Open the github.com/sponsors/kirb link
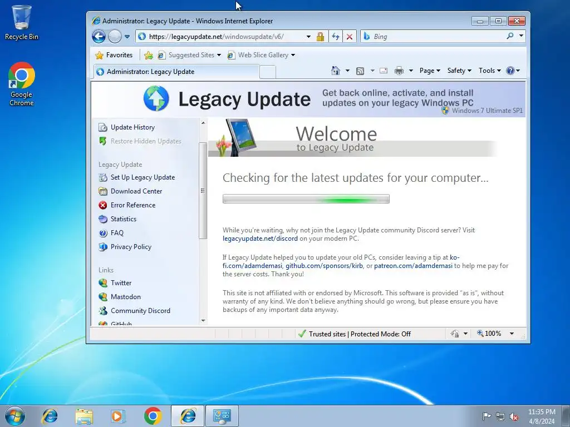This screenshot has width=570, height=427. click(324, 266)
